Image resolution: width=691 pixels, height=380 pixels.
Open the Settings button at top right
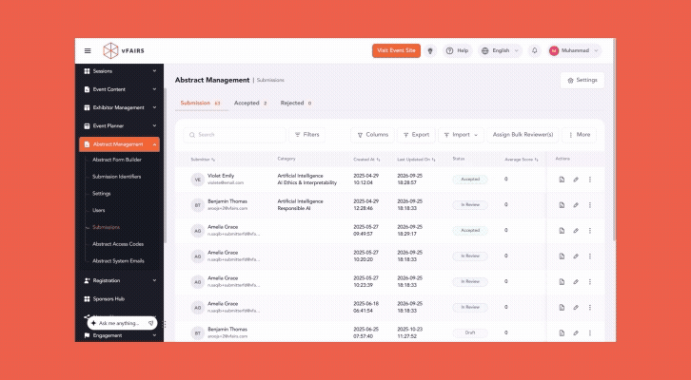pos(582,81)
